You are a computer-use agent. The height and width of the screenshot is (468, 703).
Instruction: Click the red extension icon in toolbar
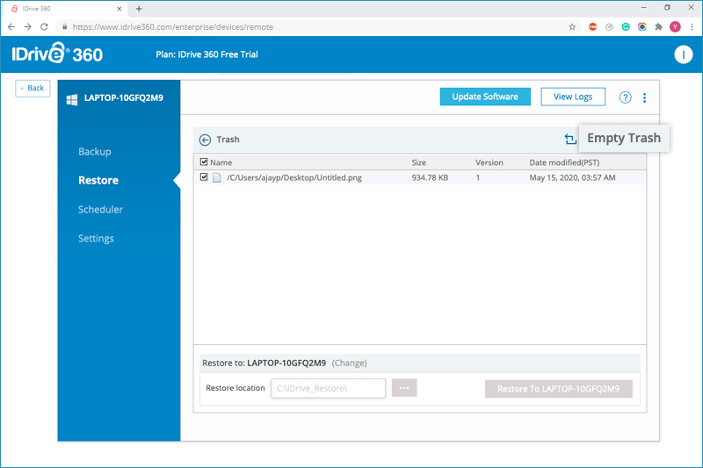592,27
